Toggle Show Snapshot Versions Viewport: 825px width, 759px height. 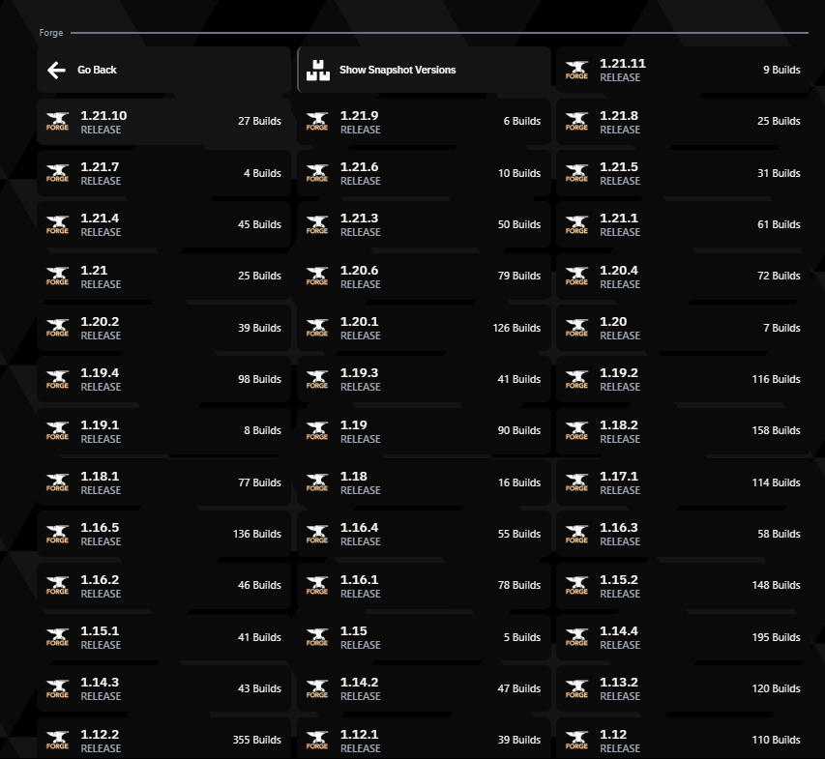tap(424, 70)
